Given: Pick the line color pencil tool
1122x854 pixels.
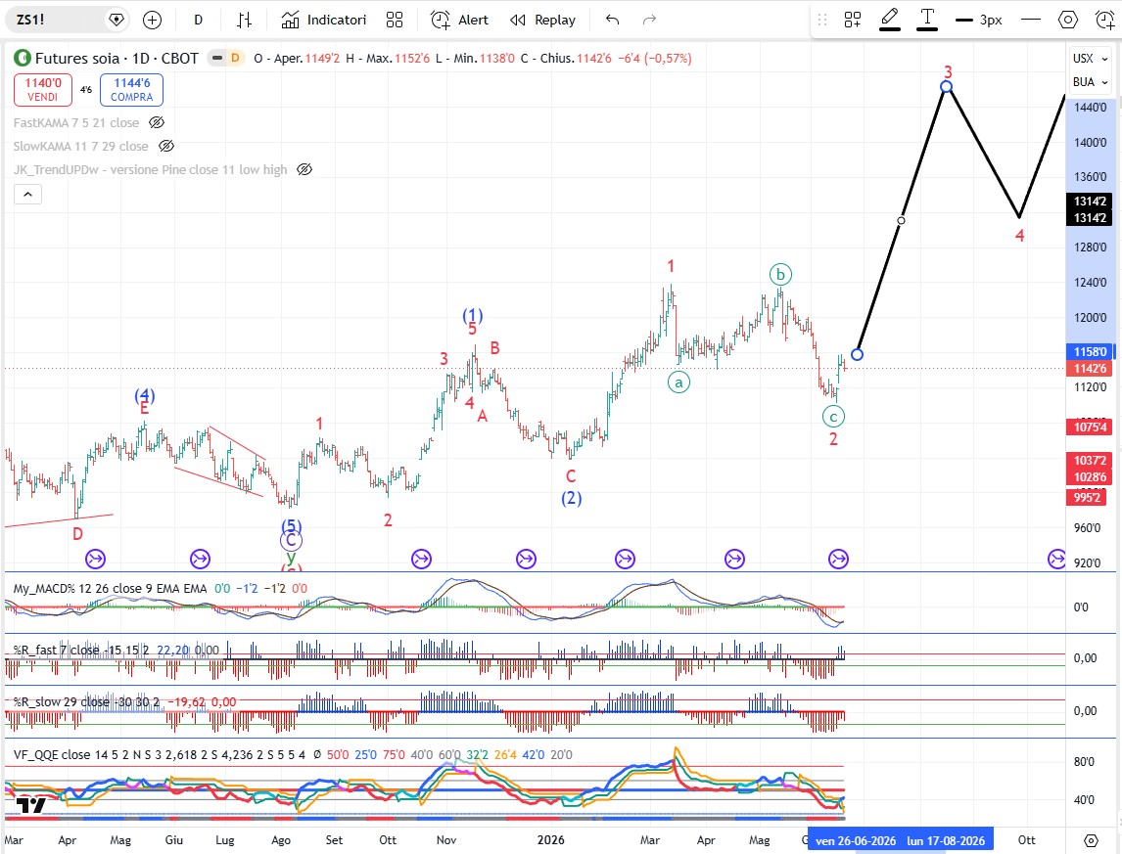Looking at the screenshot, I should (889, 20).
